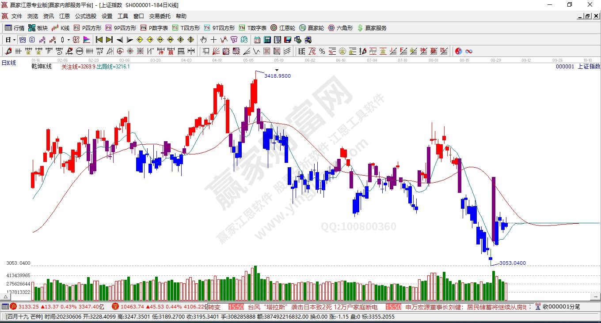
Task: Expand the candlestick style dropdown arrow
Action: point(68,40)
